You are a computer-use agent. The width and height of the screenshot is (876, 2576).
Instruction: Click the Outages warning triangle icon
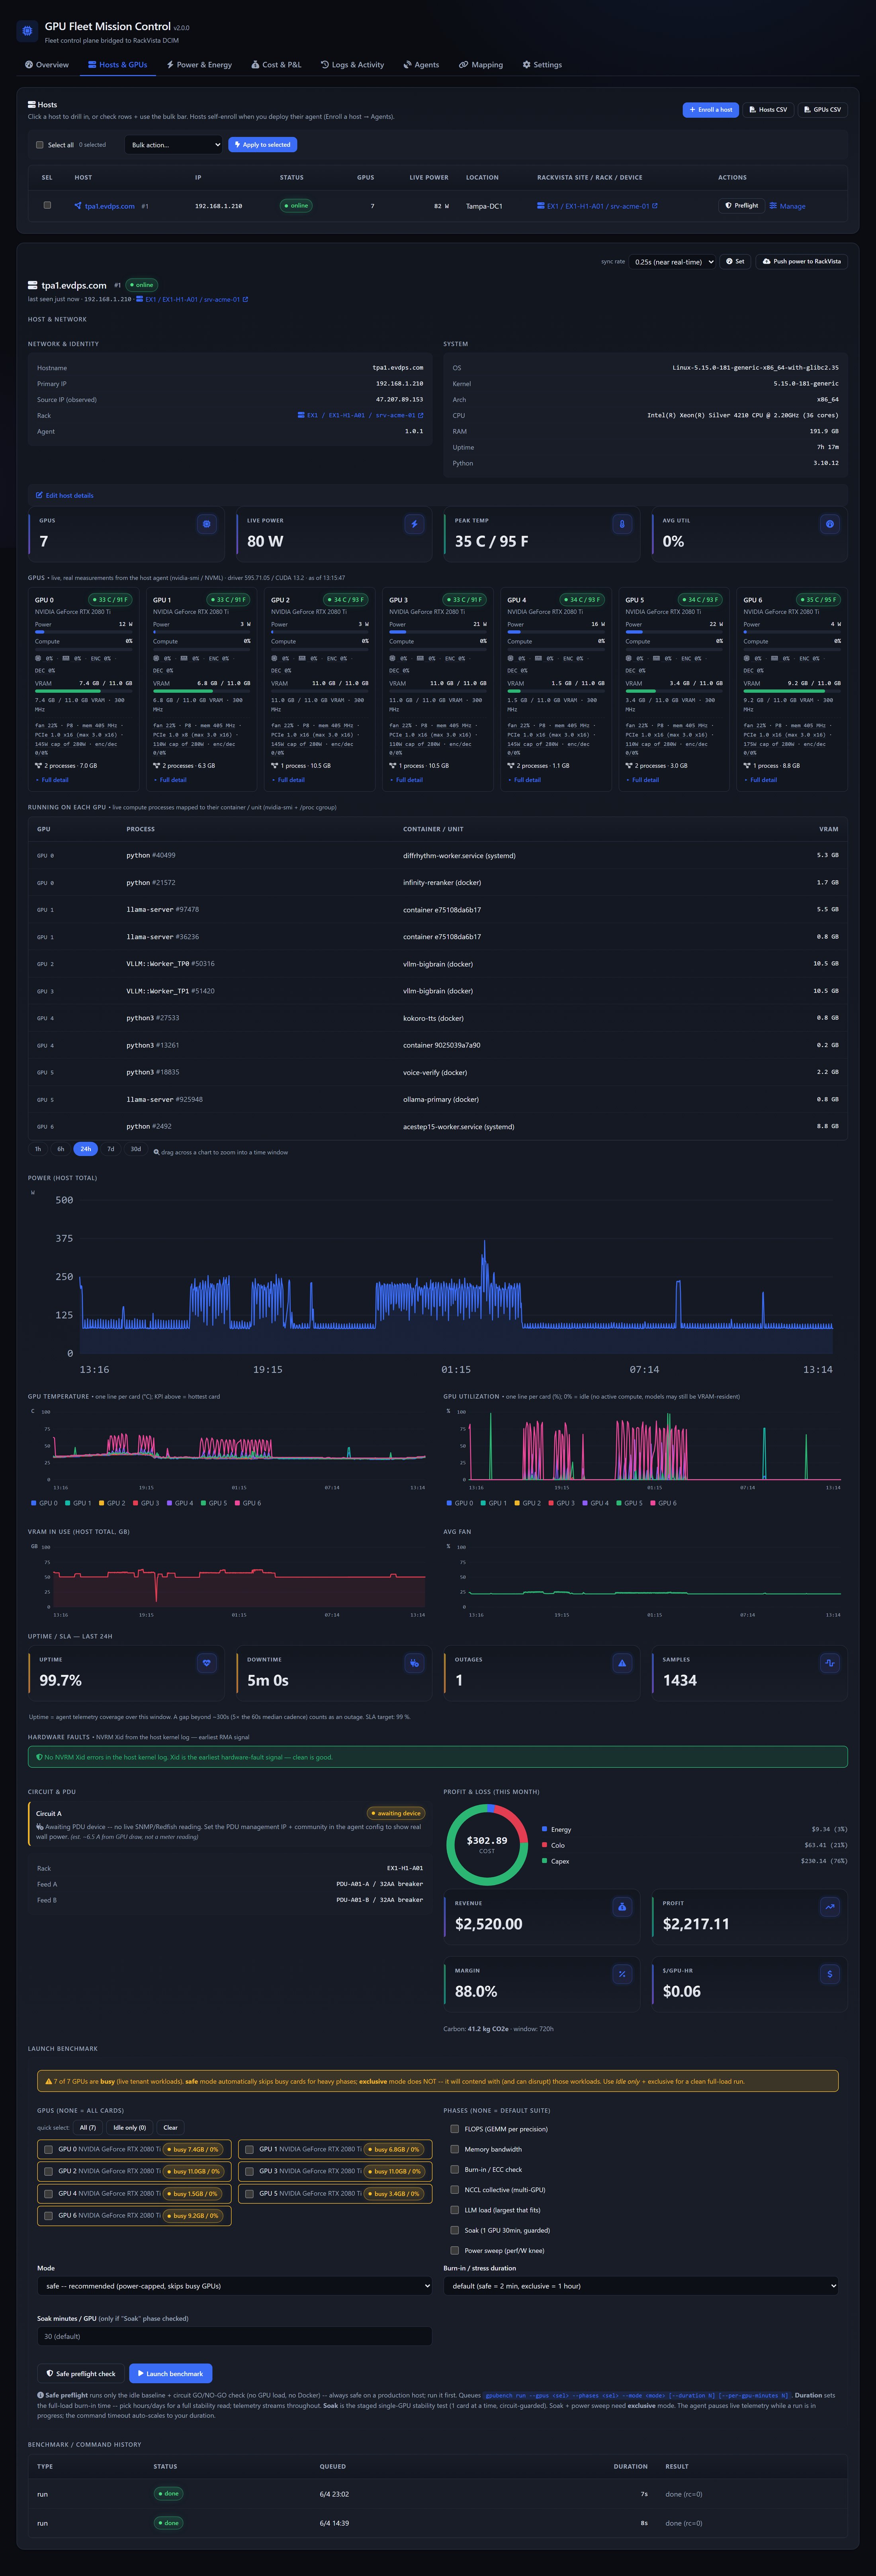622,1663
